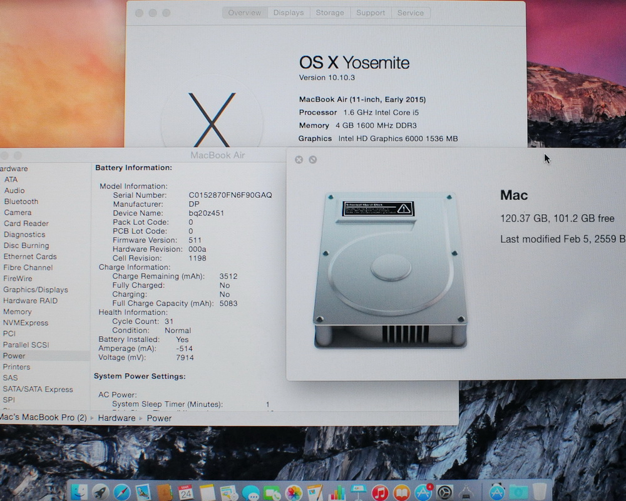Image resolution: width=626 pixels, height=501 pixels.
Task: Click the OS X Yosemite title
Action: 354,63
